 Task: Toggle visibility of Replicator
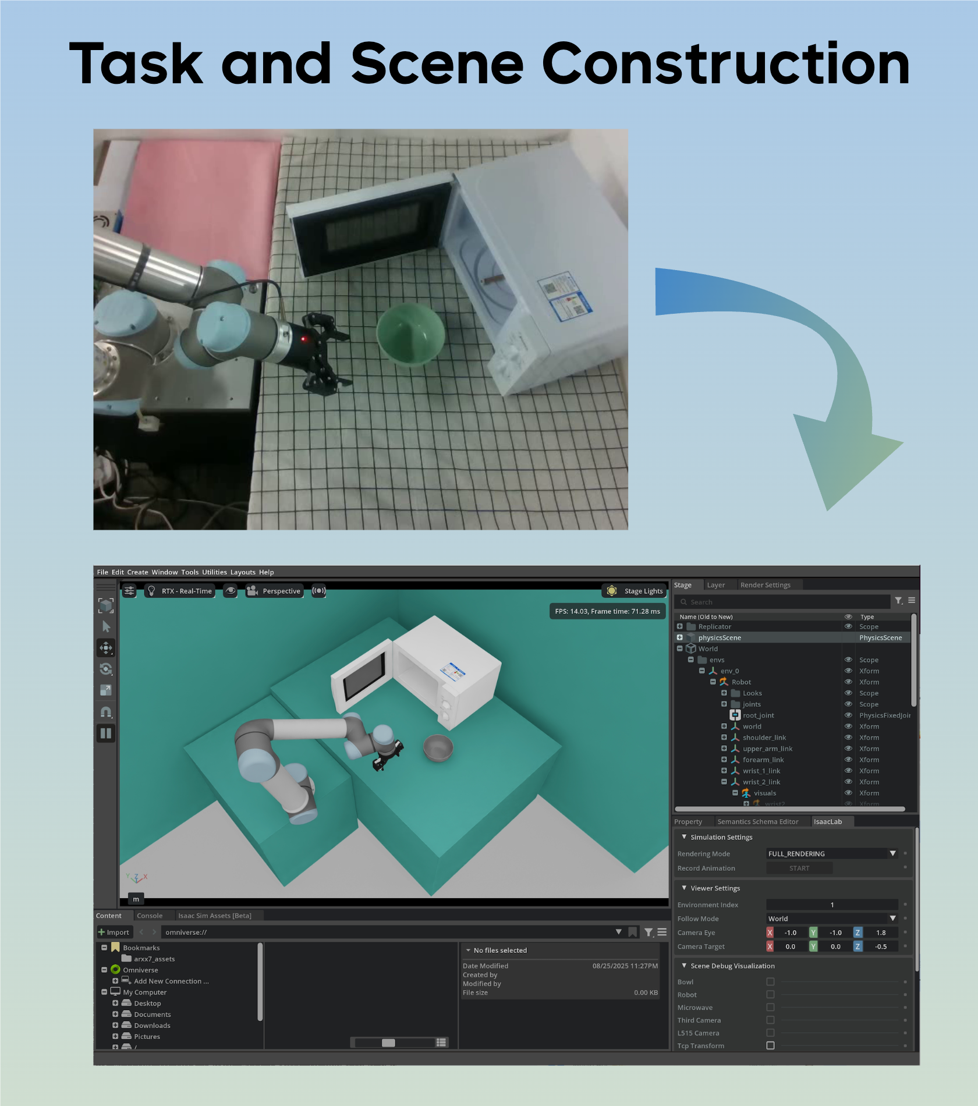click(848, 626)
